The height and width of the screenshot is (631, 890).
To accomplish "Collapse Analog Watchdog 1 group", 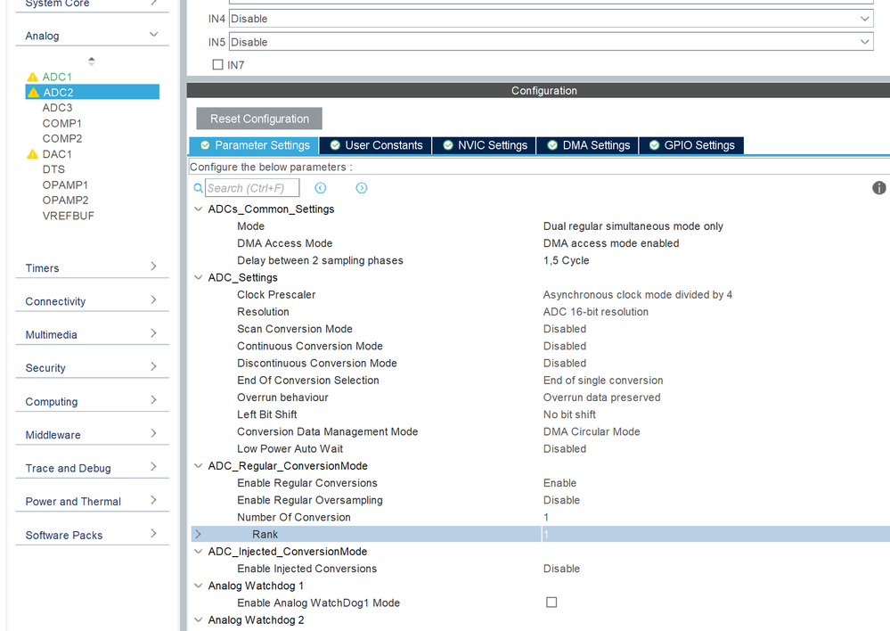I will pyautogui.click(x=198, y=586).
